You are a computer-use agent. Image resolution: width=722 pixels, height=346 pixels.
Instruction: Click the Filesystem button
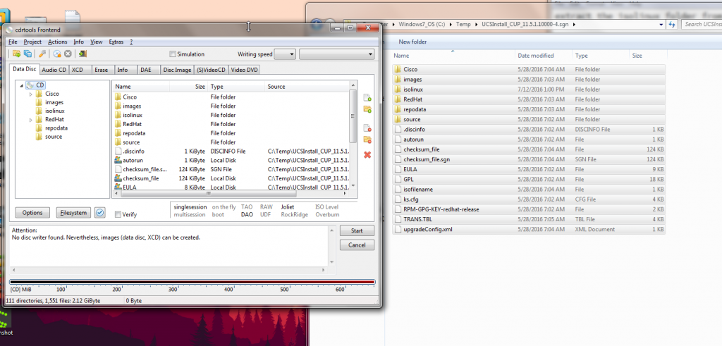(73, 213)
